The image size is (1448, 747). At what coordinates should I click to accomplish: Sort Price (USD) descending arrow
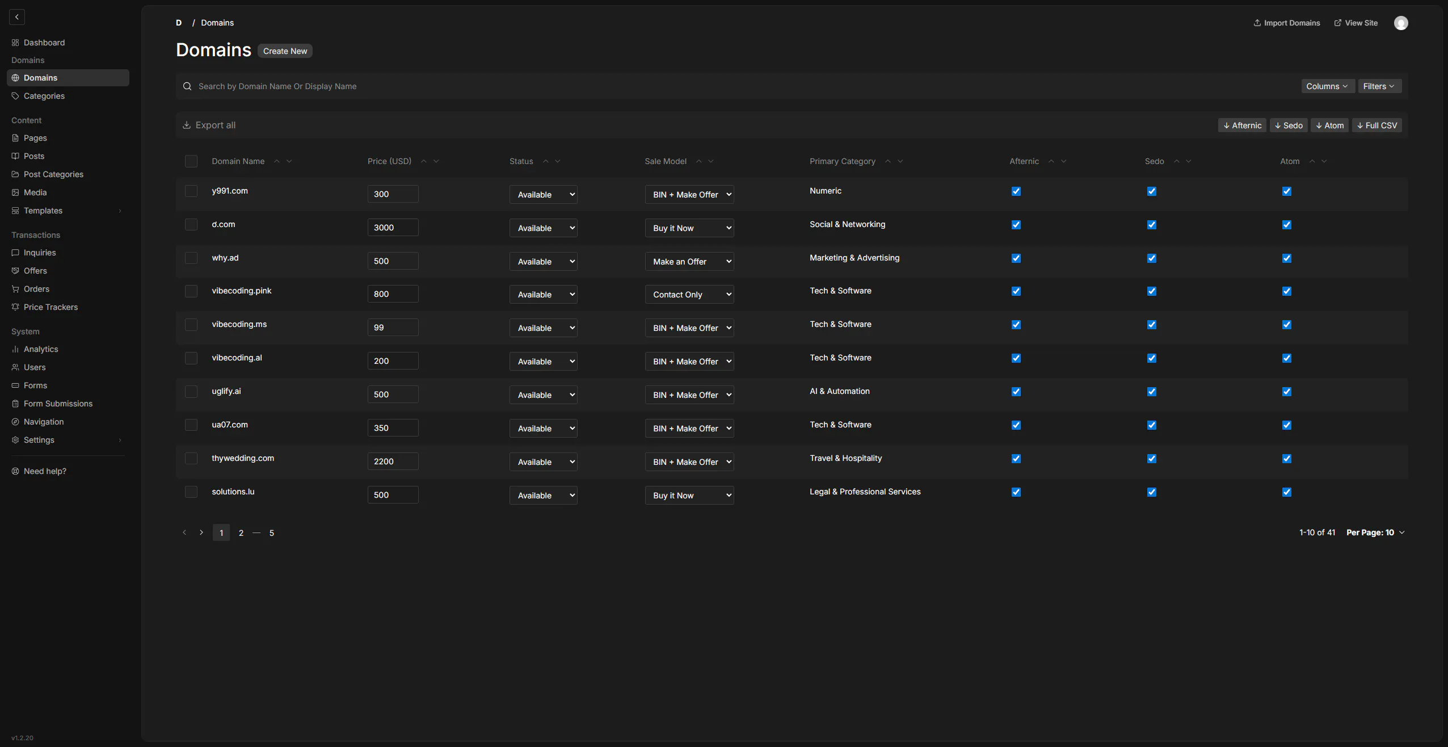pyautogui.click(x=436, y=161)
